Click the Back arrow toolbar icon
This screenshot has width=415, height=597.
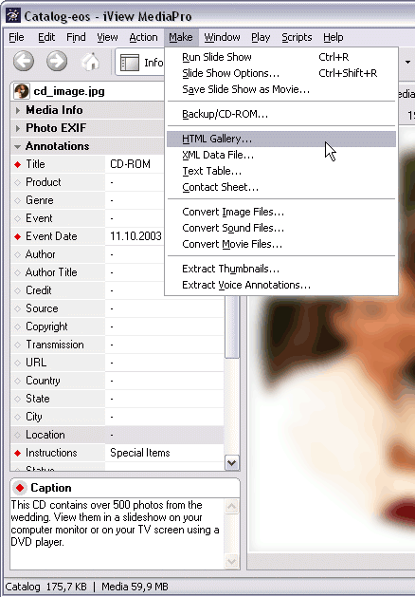pyautogui.click(x=24, y=62)
